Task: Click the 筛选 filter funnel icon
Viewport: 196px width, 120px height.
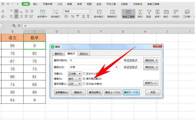Action: click(149, 12)
